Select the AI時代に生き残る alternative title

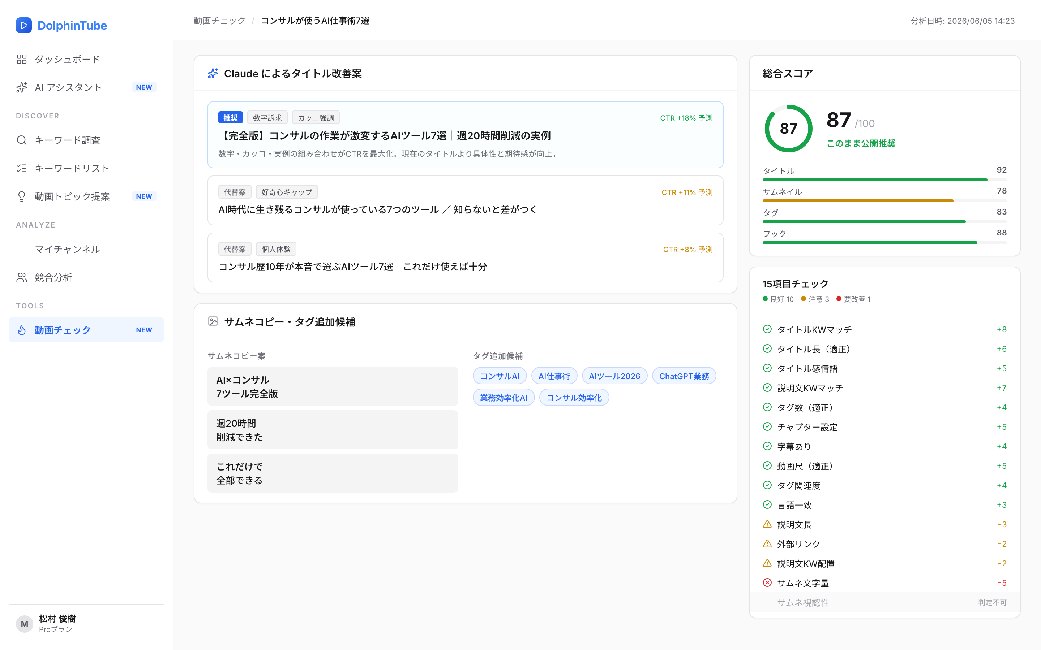pos(466,200)
